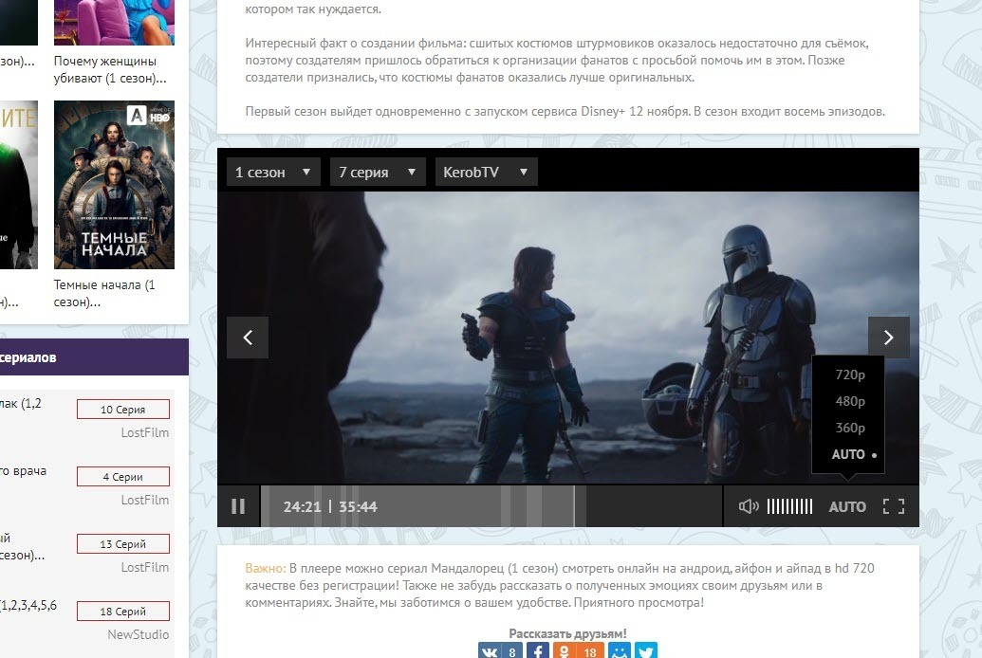Click the "Важно:" highlighted word
Viewport: 982px width, 658px height.
pyautogui.click(x=266, y=569)
